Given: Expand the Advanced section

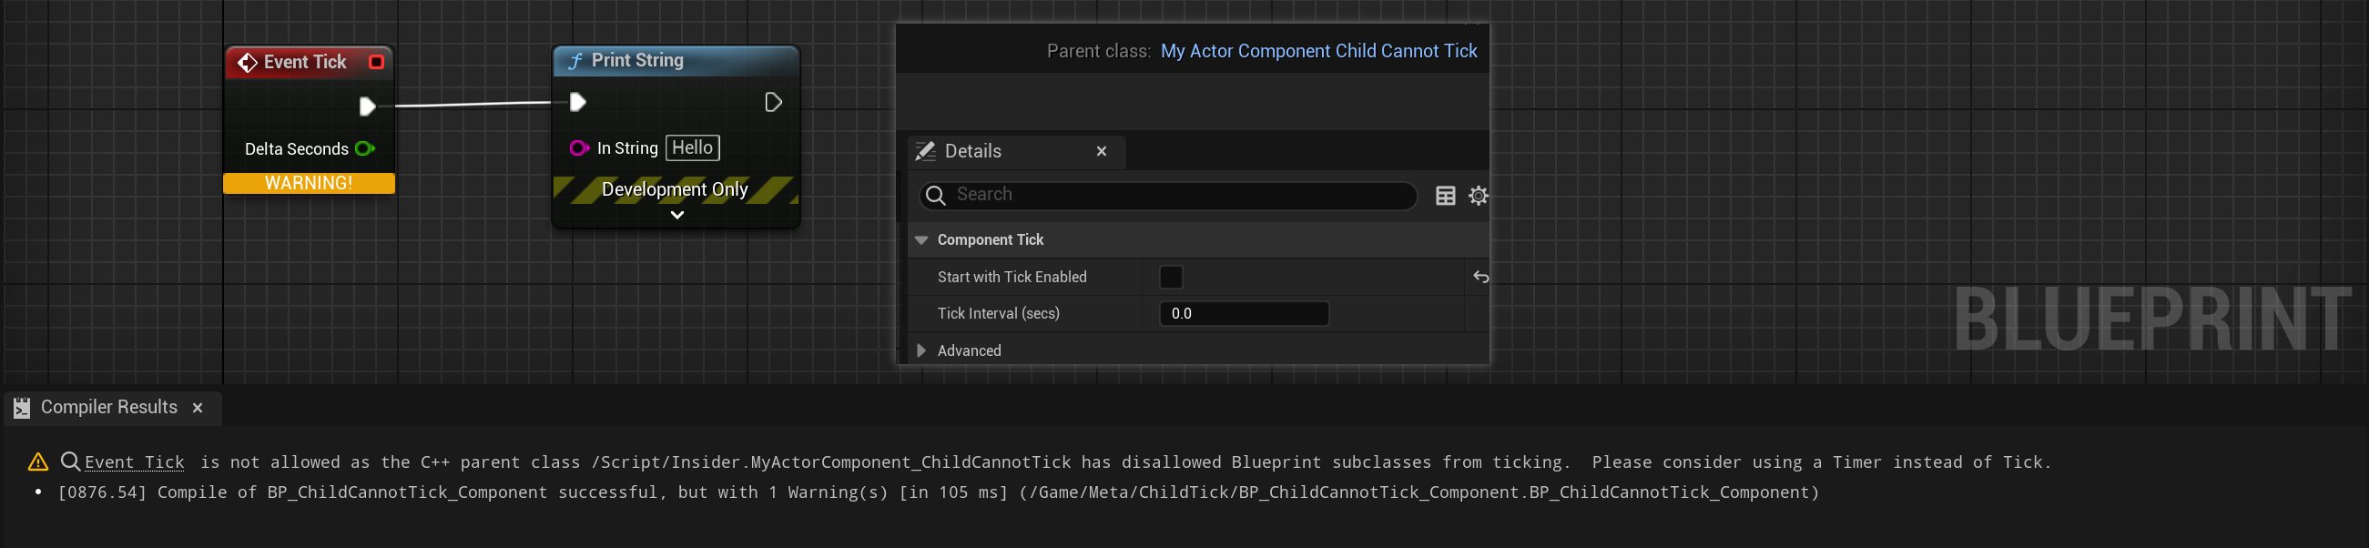Looking at the screenshot, I should pyautogui.click(x=921, y=350).
